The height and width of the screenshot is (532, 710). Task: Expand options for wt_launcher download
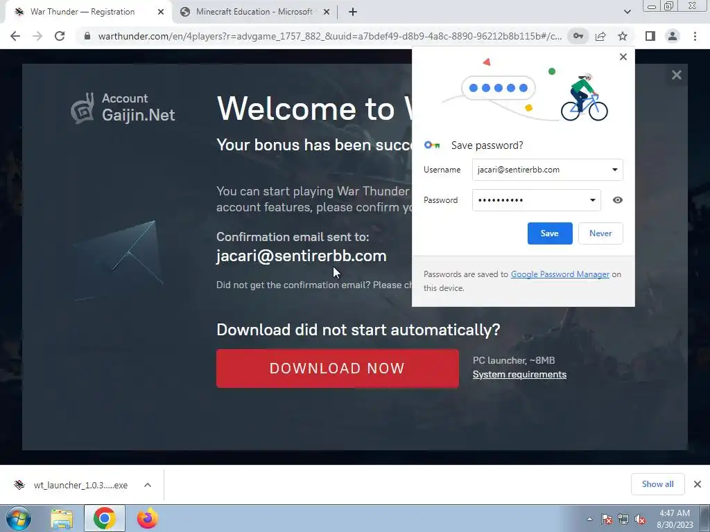[x=148, y=485]
